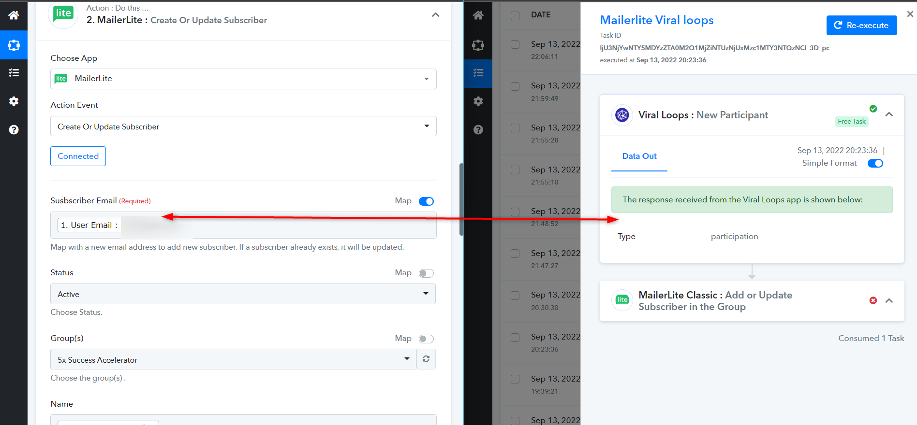
Task: Click the vertical scrollbar of the left panel
Action: click(461, 199)
